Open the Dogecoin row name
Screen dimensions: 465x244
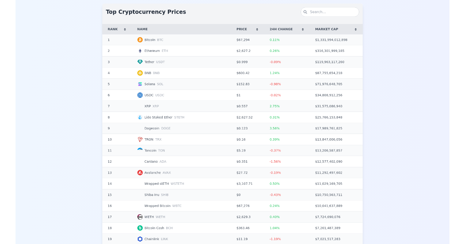point(152,129)
